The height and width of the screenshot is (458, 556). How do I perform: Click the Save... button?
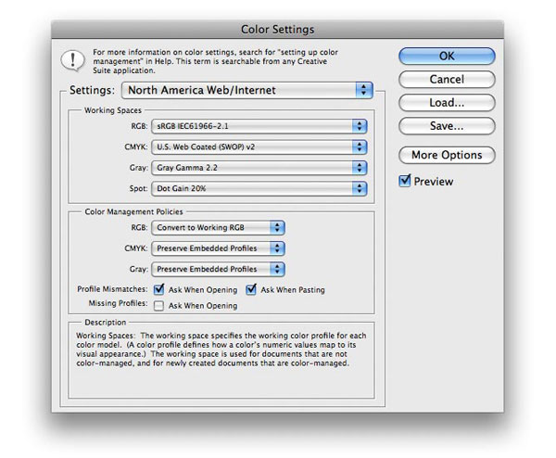[447, 125]
